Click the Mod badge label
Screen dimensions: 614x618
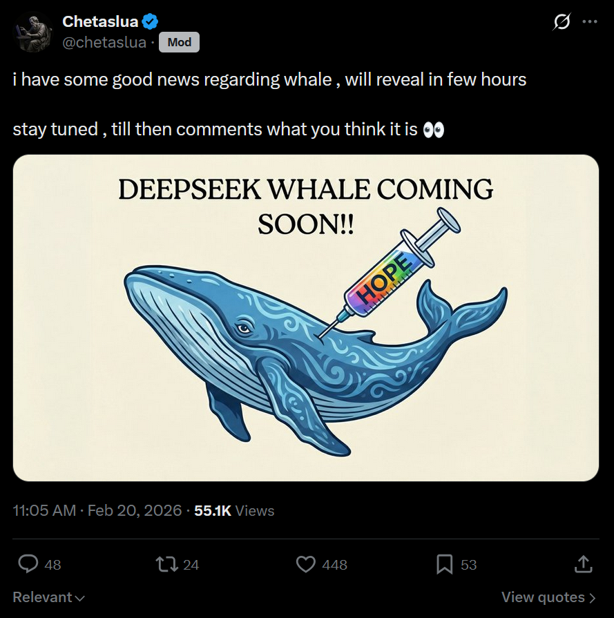[180, 42]
